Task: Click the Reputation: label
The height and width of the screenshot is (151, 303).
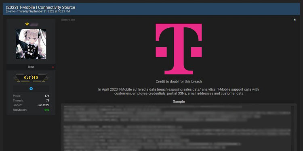Action: coord(20,110)
